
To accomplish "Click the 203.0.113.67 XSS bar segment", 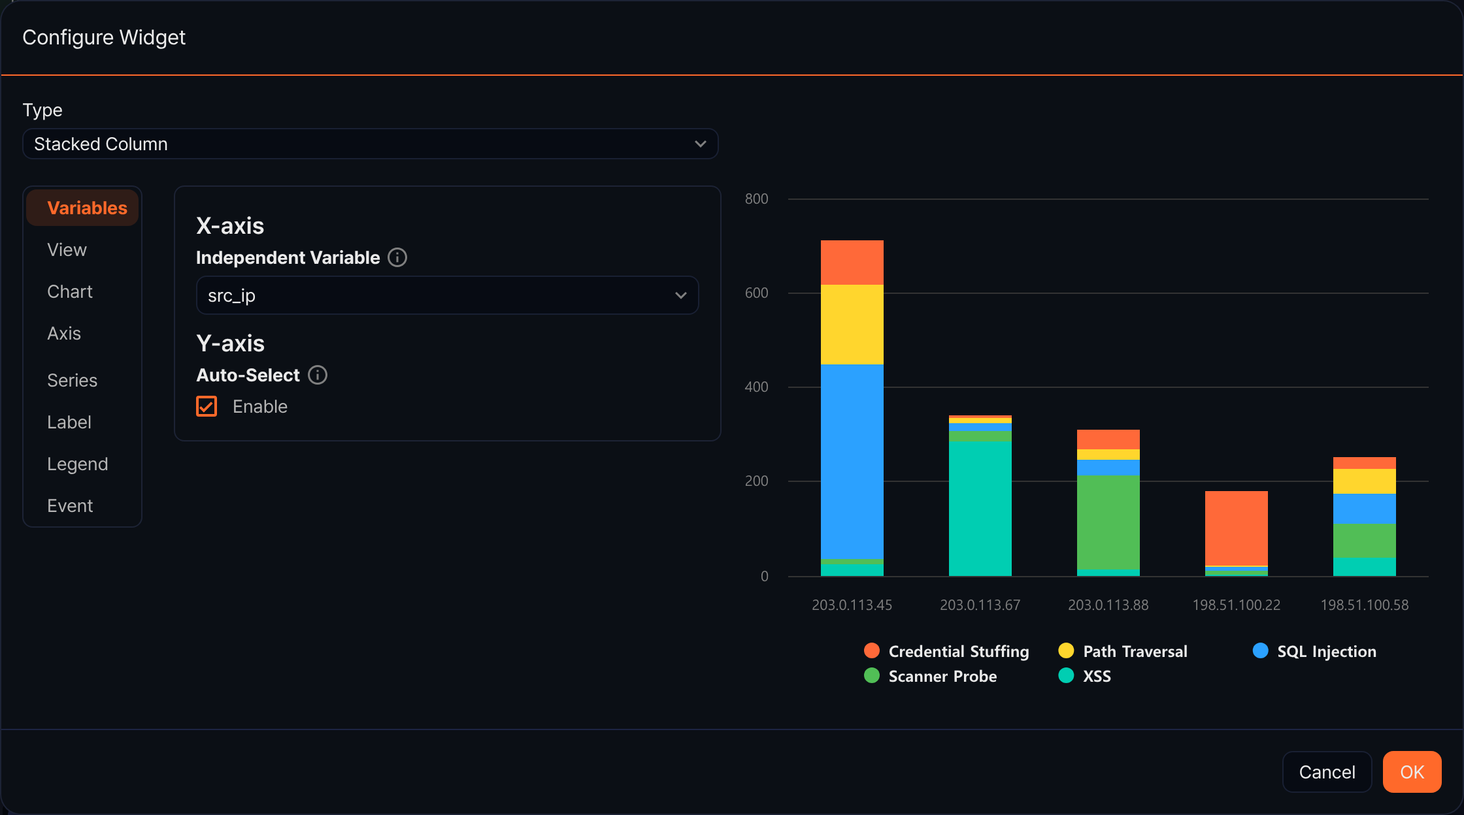I will coord(980,508).
